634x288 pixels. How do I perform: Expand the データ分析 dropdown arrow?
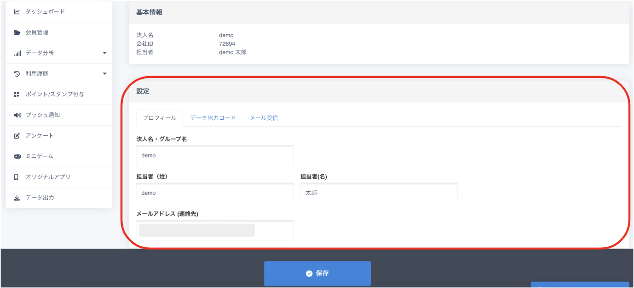[x=104, y=53]
